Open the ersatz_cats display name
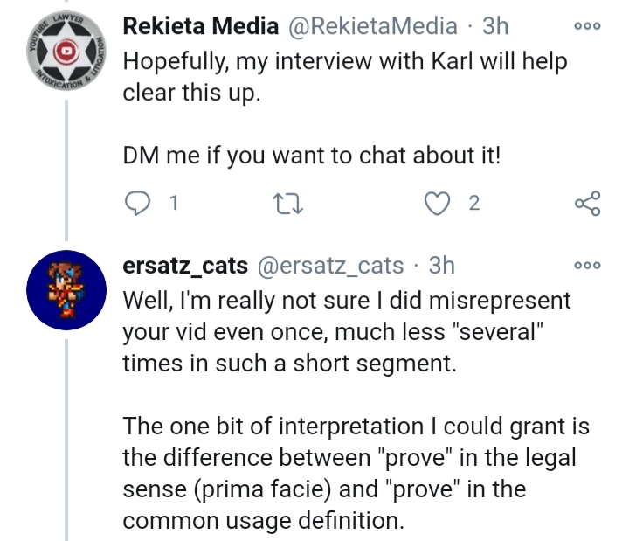The image size is (629, 541). 185,266
